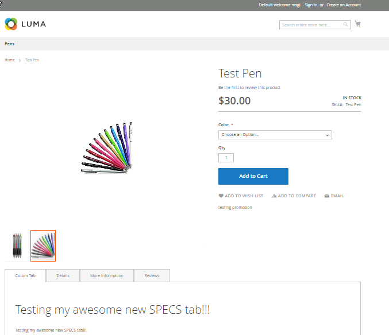The height and width of the screenshot is (335, 389).
Task: Open the Create an Account link
Action: [x=344, y=5]
